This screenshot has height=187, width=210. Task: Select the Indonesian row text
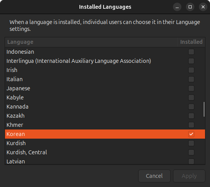20,52
